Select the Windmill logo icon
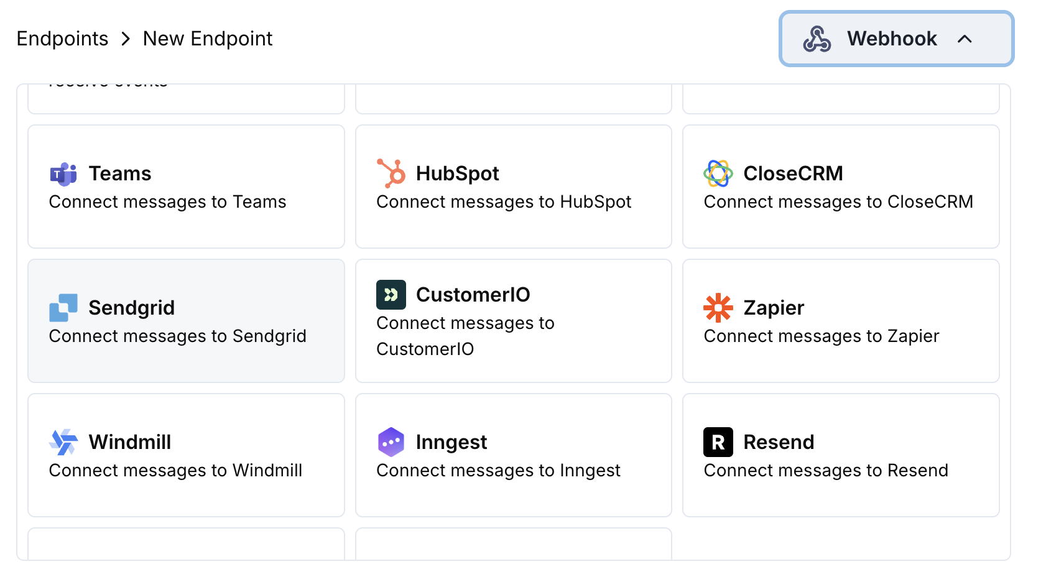The height and width of the screenshot is (587, 1046). click(63, 441)
